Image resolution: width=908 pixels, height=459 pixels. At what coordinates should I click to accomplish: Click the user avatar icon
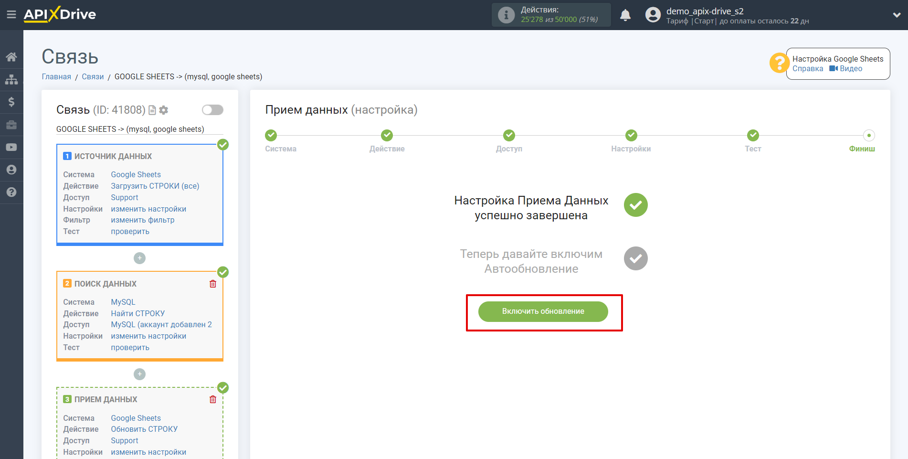pos(653,15)
